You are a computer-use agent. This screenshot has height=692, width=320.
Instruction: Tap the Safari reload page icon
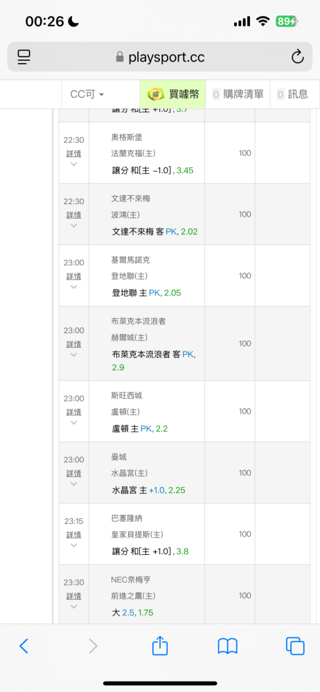click(297, 57)
